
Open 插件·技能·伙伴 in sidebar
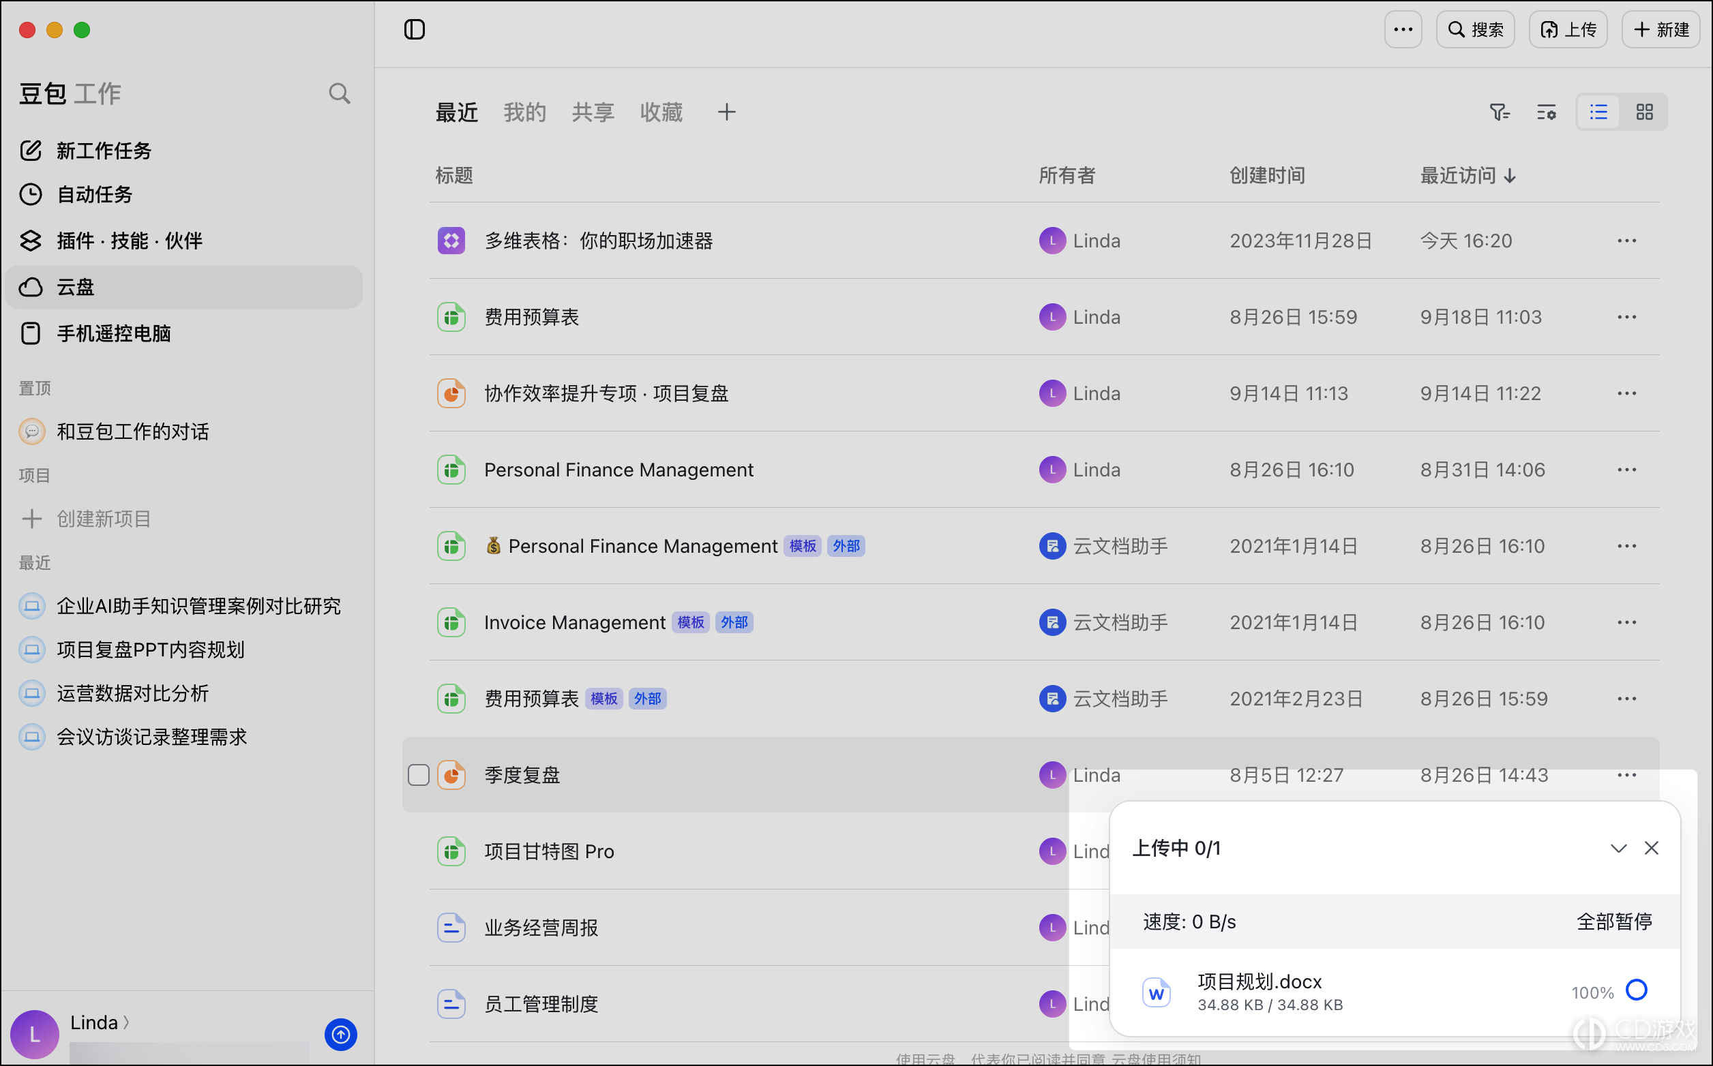pyautogui.click(x=183, y=241)
